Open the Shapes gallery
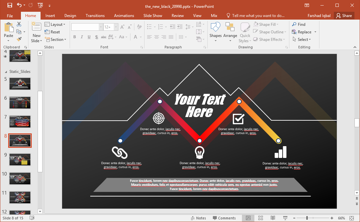 [215, 32]
